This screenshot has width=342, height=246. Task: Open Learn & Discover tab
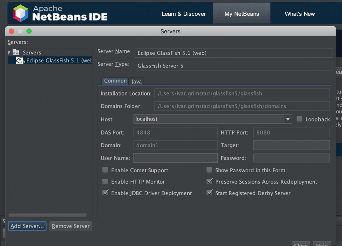click(x=184, y=14)
